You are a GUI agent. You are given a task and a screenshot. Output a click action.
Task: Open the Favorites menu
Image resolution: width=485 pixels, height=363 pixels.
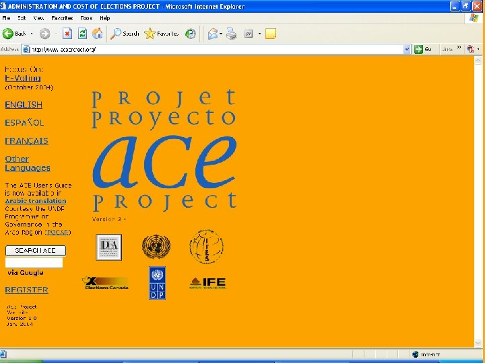(62, 18)
